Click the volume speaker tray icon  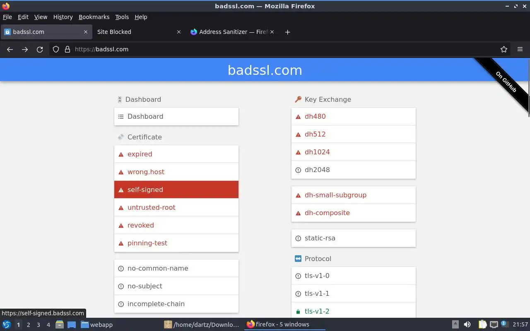[467, 324]
